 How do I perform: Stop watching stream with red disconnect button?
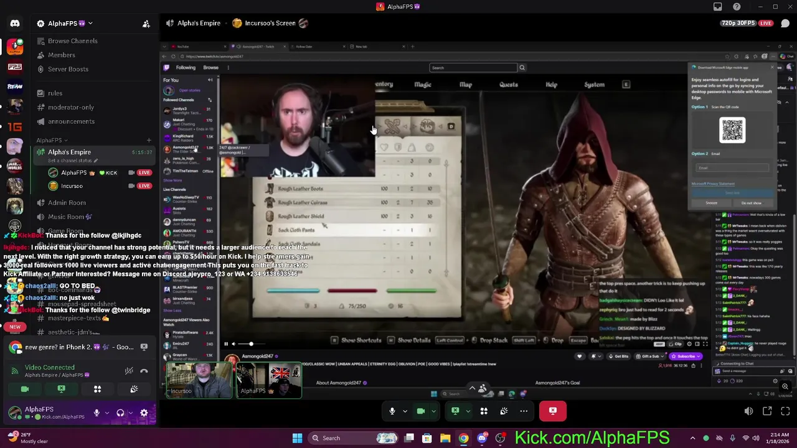pyautogui.click(x=553, y=411)
